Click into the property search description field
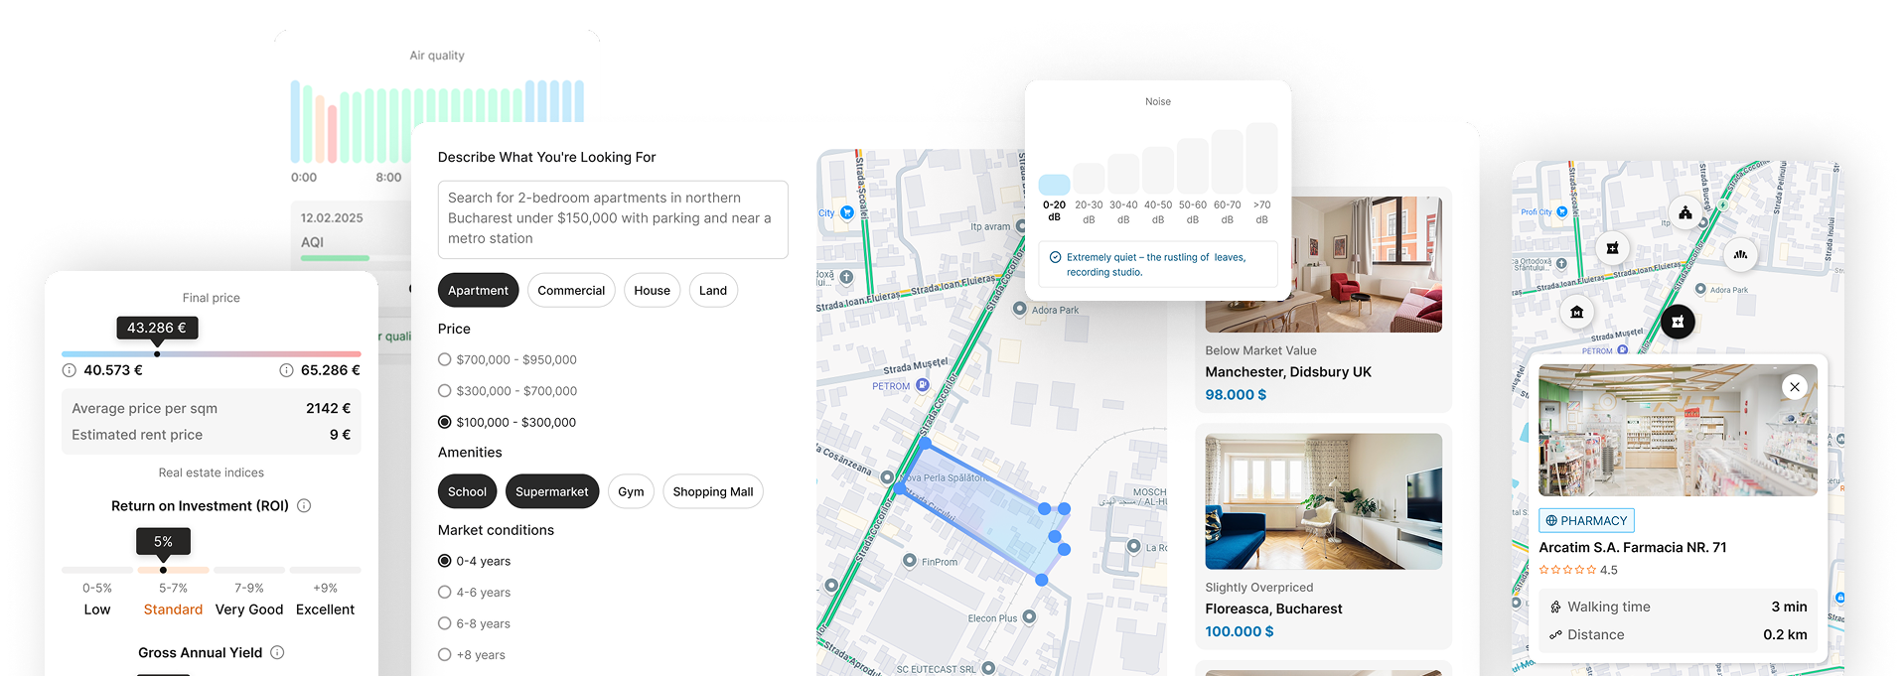 pos(613,219)
